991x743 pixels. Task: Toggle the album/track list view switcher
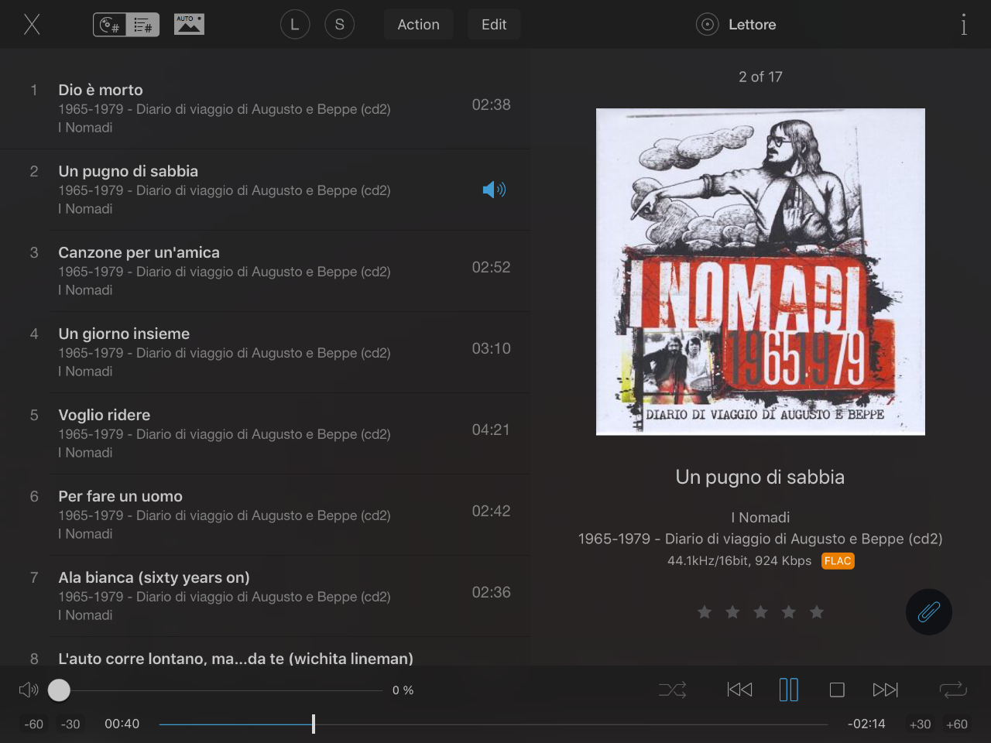pos(126,25)
